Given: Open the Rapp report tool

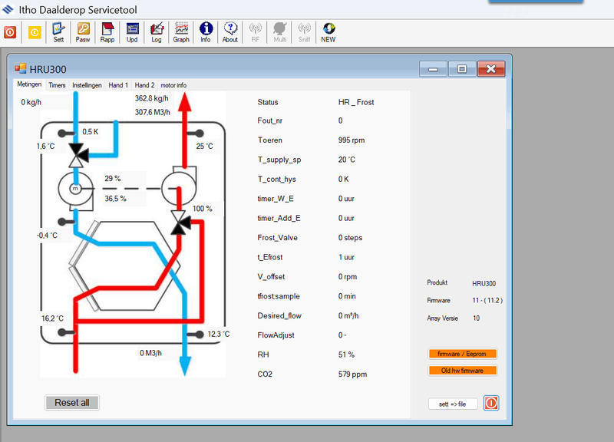Looking at the screenshot, I should pyautogui.click(x=107, y=32).
